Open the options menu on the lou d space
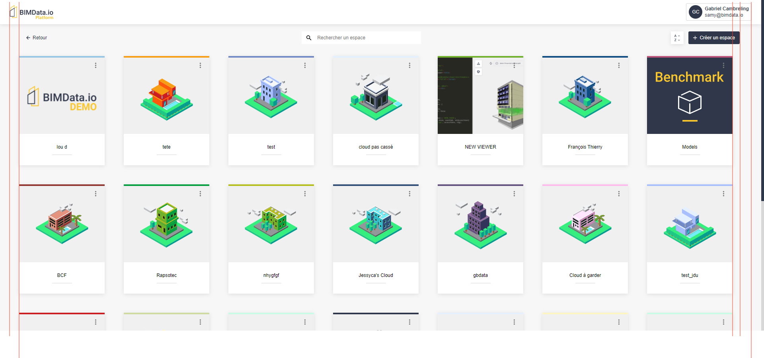 [x=95, y=65]
